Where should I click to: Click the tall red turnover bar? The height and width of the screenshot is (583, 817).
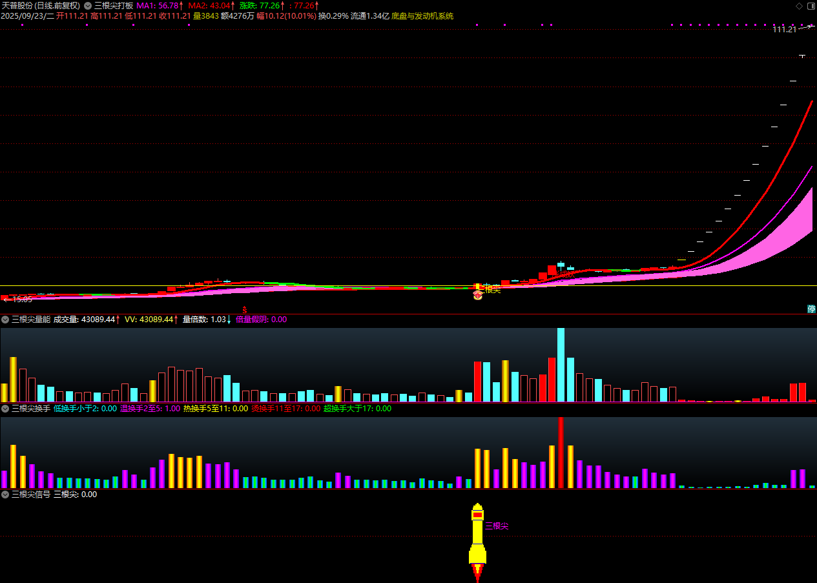[x=561, y=452]
